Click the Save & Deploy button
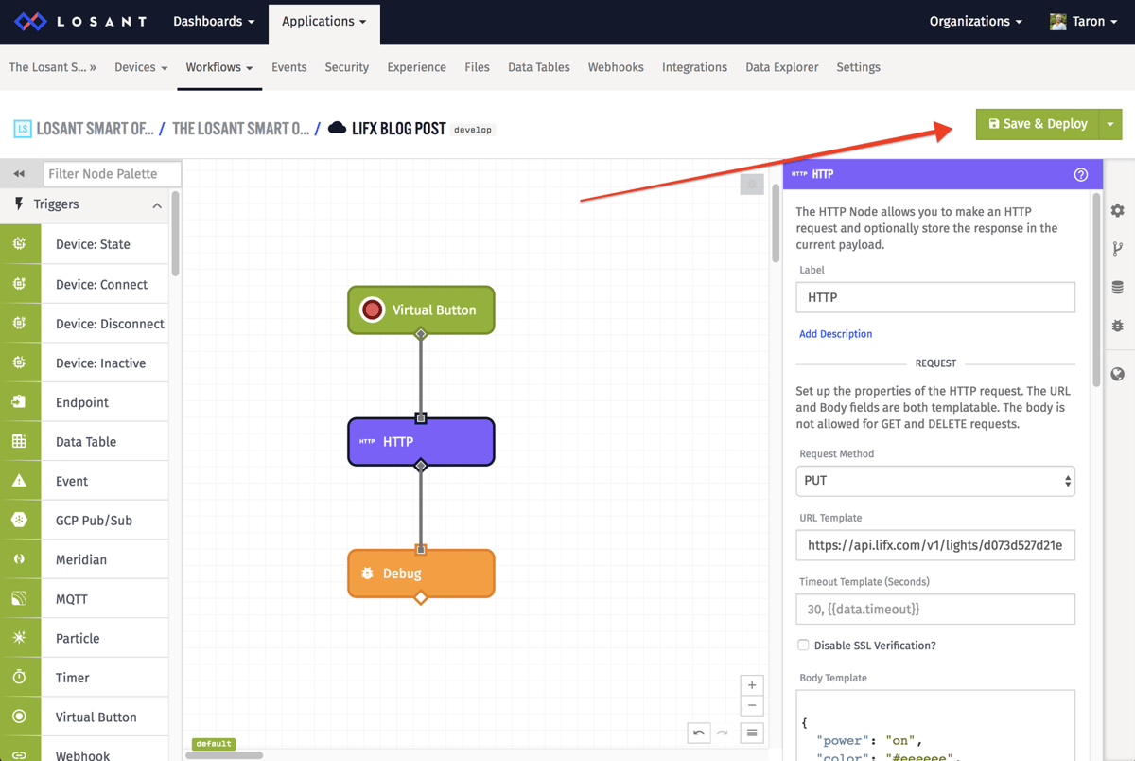Viewport: 1135px width, 761px height. [1037, 123]
